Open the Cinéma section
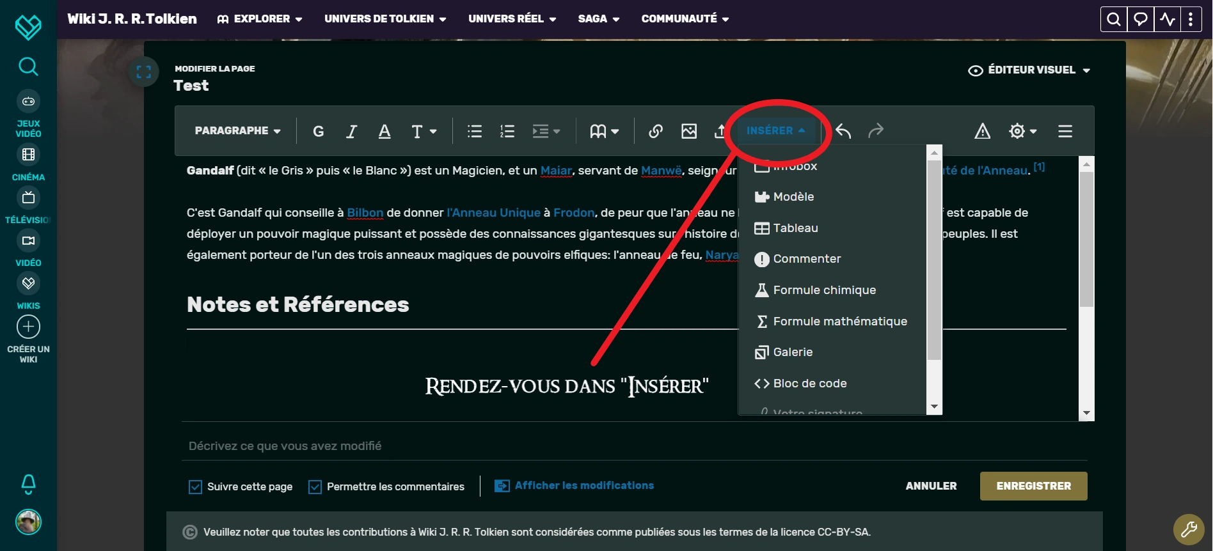Image resolution: width=1213 pixels, height=551 pixels. coord(28,163)
